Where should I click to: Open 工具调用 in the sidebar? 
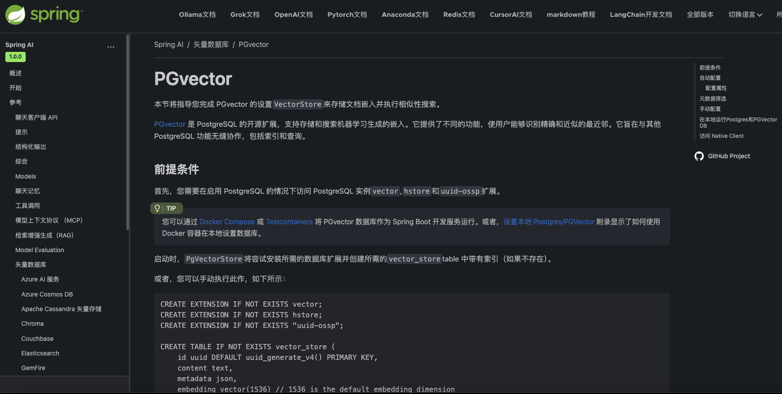click(x=27, y=206)
